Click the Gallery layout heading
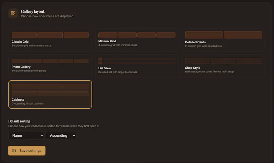Image resolution: width=274 pixels, height=163 pixels. [33, 11]
